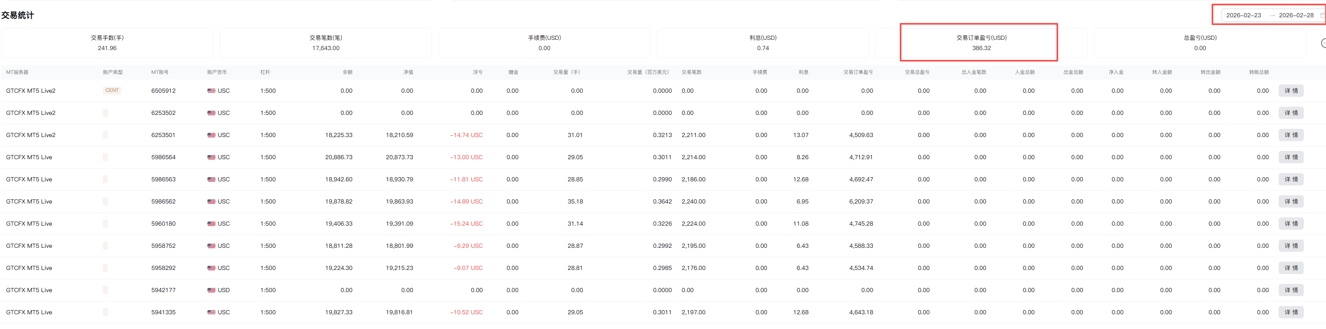Click the empty account type tag for 6253502

click(x=105, y=113)
